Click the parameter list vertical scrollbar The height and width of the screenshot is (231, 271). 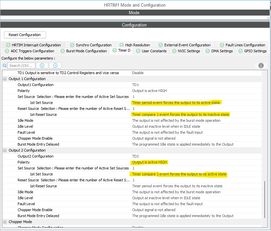point(265,200)
